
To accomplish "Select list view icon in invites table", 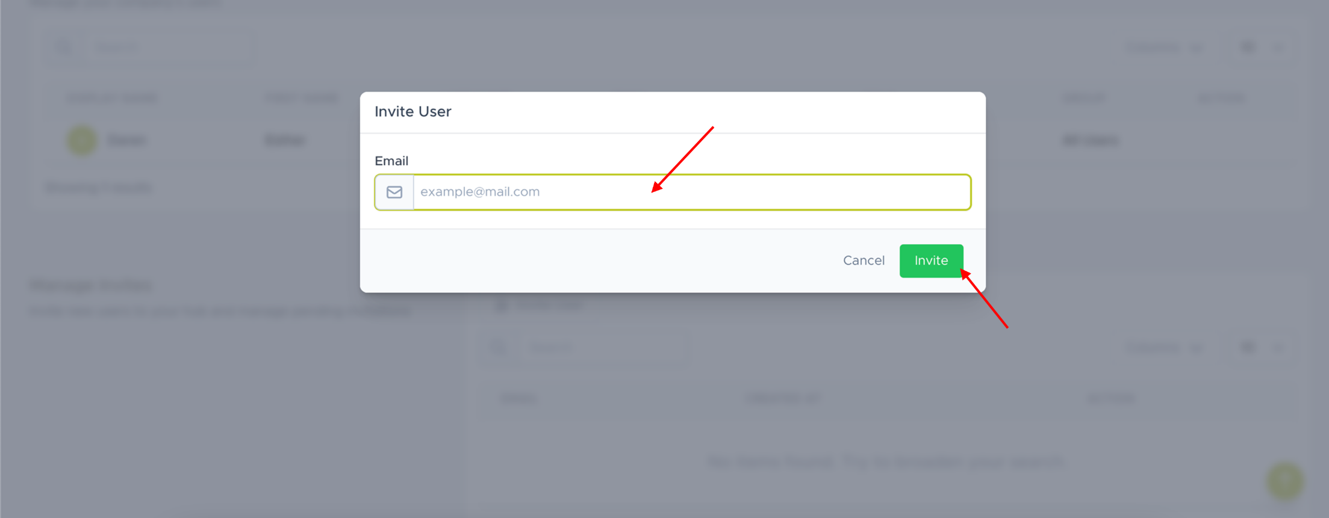I will pyautogui.click(x=1278, y=347).
